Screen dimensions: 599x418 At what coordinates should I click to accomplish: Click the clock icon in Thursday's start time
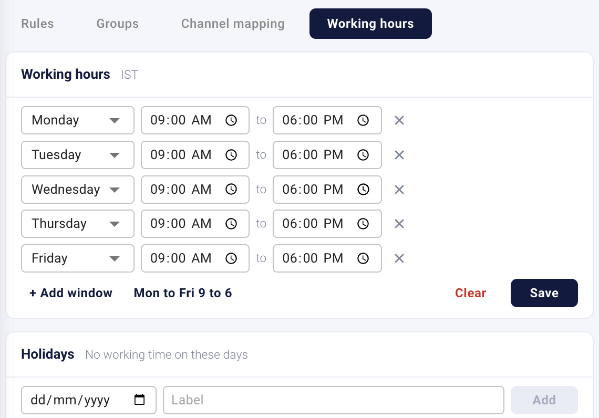point(231,224)
